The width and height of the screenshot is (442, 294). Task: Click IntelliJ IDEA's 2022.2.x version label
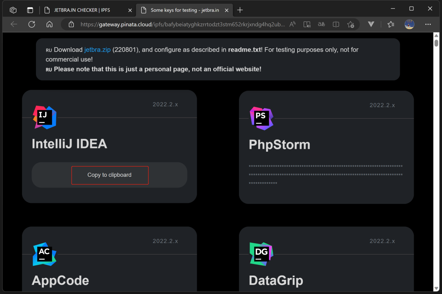(x=165, y=105)
